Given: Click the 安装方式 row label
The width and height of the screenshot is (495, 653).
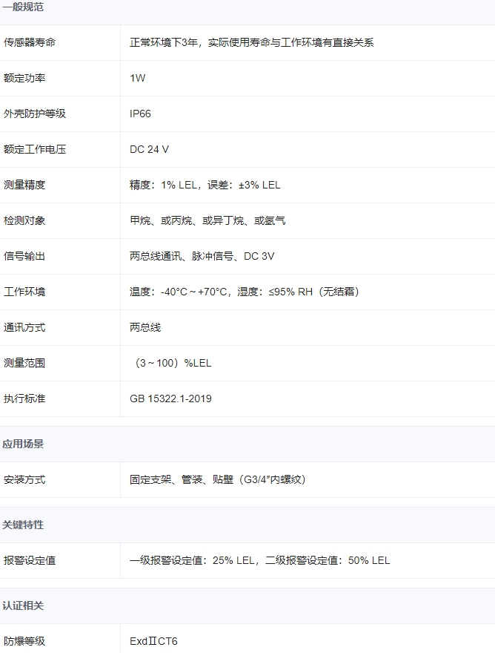Looking at the screenshot, I should tap(24, 479).
